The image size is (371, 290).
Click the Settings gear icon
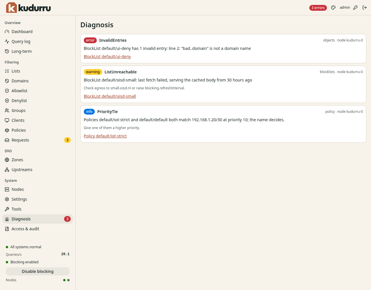point(7,199)
